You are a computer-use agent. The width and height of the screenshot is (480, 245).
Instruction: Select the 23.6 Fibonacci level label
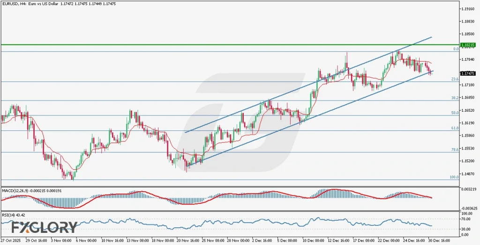click(454, 79)
